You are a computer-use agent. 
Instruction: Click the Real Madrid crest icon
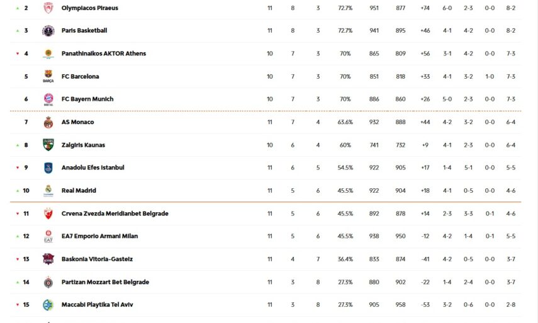tap(48, 191)
